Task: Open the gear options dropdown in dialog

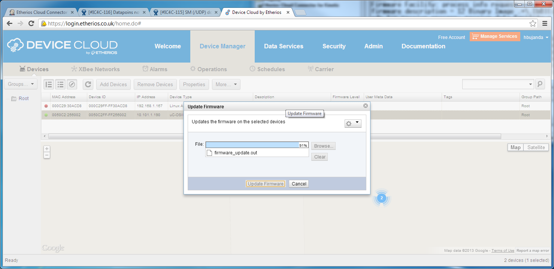Action: click(352, 123)
